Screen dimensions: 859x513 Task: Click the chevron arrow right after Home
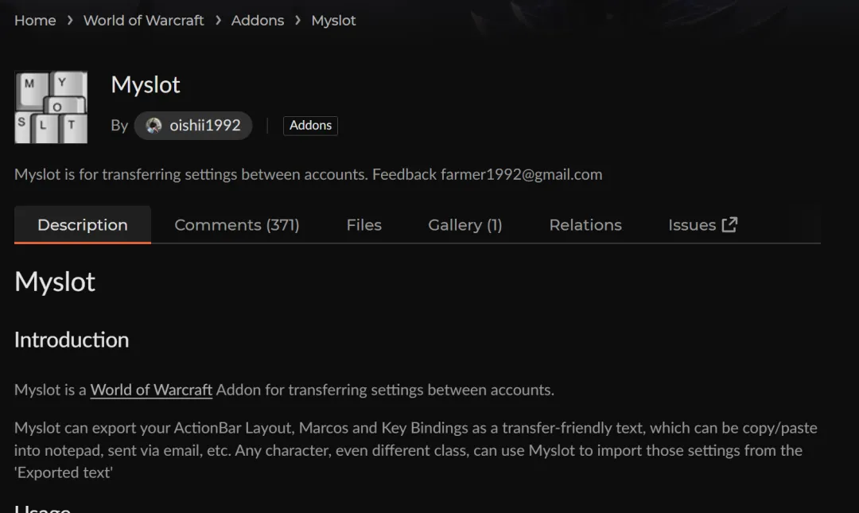[x=70, y=21]
